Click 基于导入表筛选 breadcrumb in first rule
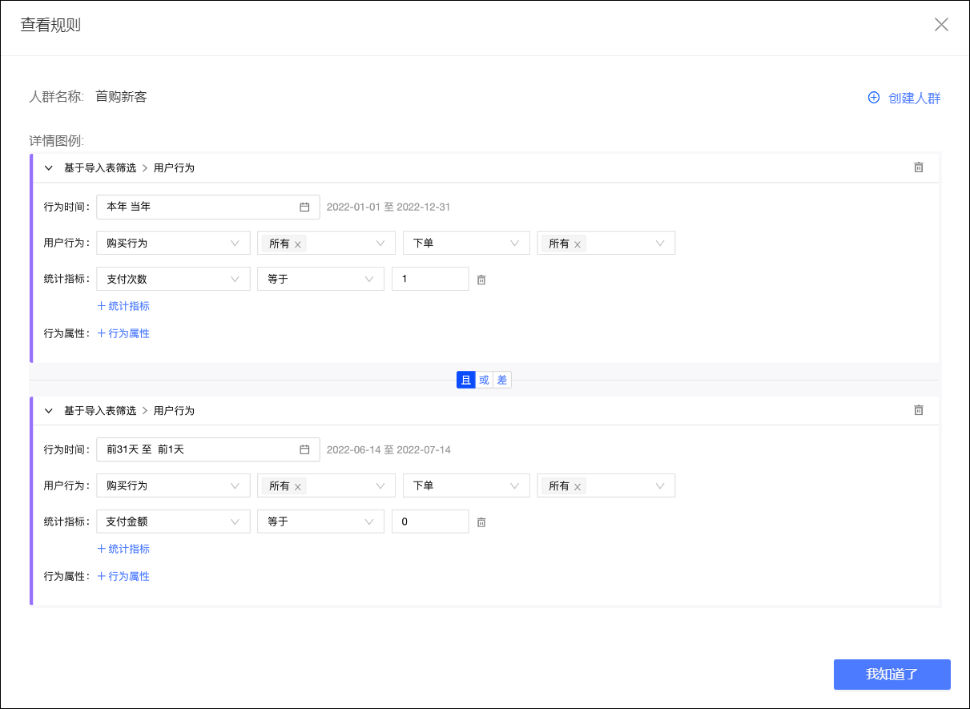 tap(100, 168)
